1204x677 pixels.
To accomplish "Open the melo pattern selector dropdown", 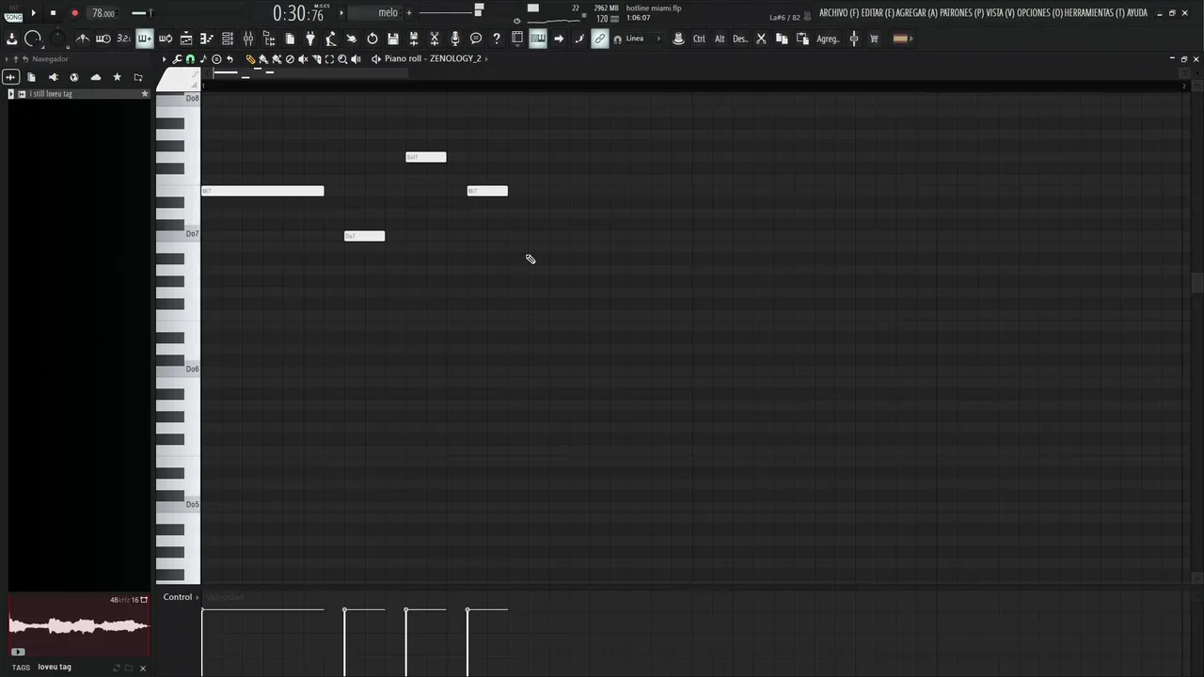I will [x=375, y=13].
